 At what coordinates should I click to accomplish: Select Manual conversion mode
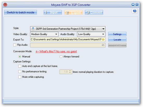[20, 57]
